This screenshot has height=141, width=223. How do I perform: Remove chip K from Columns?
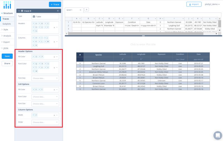click(33, 42)
